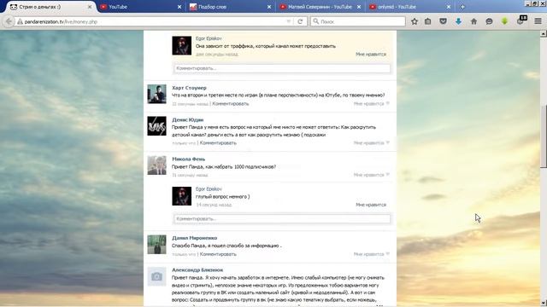Click Данил Мироненко's avatar

coord(156,245)
